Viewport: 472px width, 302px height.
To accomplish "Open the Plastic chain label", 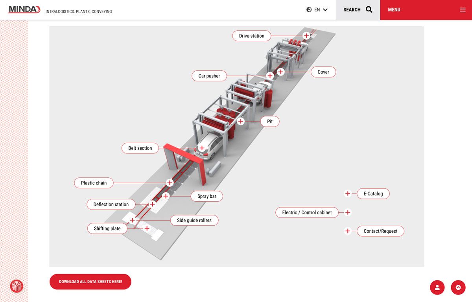I will [x=94, y=183].
